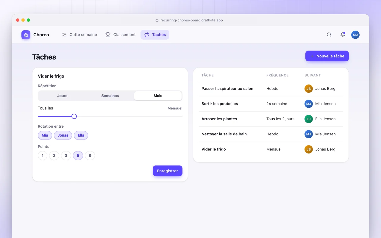The width and height of the screenshot is (381, 238).
Task: Click Jonas Berg avatar in aspirateur row
Action: click(x=309, y=89)
